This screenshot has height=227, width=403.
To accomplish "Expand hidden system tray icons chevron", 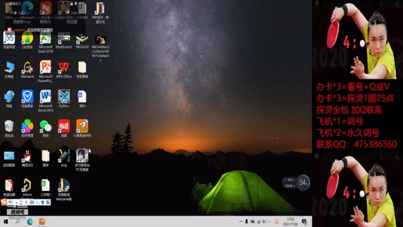I will coord(241,221).
